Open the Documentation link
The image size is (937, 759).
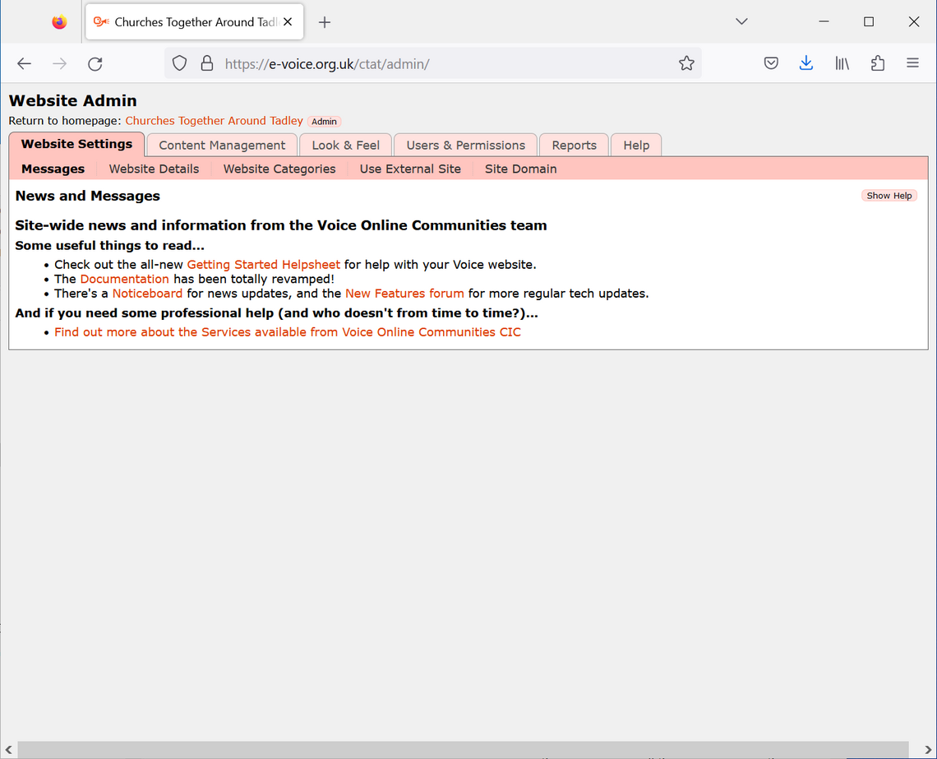coord(124,279)
